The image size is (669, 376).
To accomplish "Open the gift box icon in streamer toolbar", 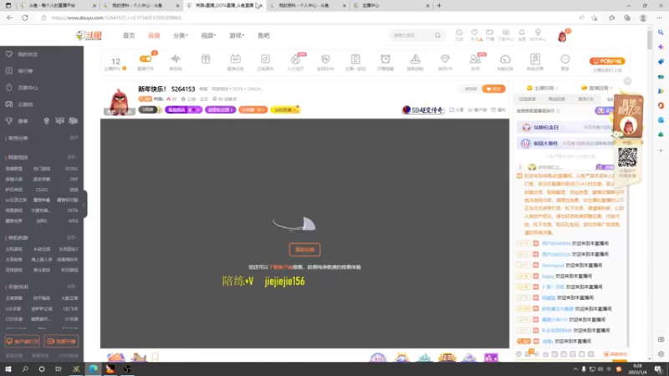I will tap(206, 58).
